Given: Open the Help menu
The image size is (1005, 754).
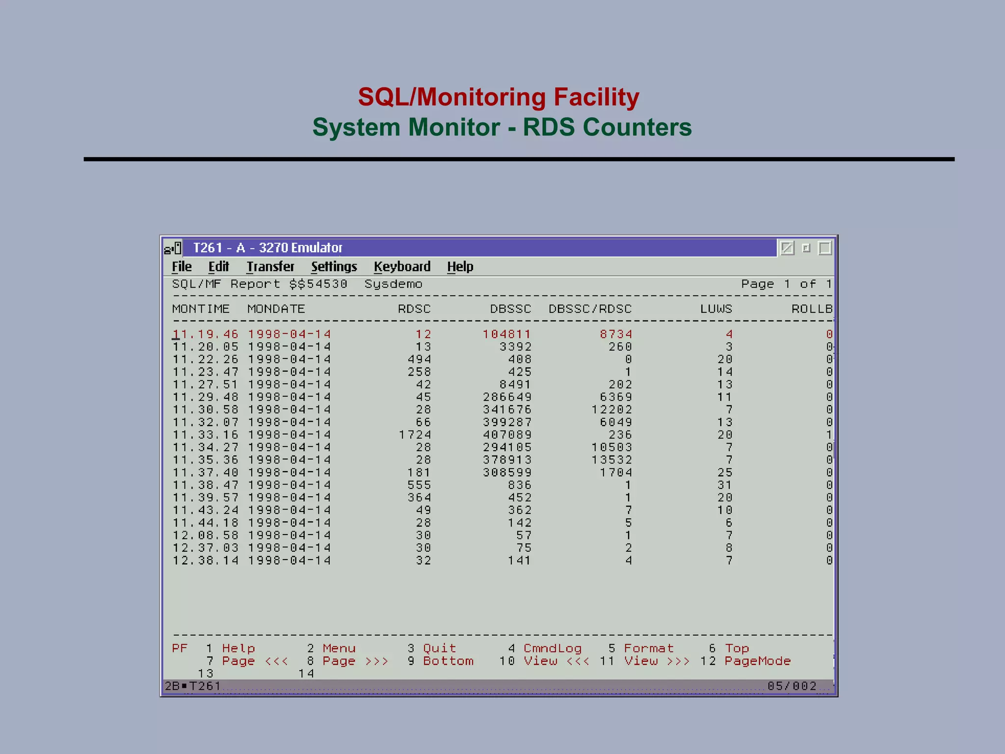Looking at the screenshot, I should coord(460,267).
